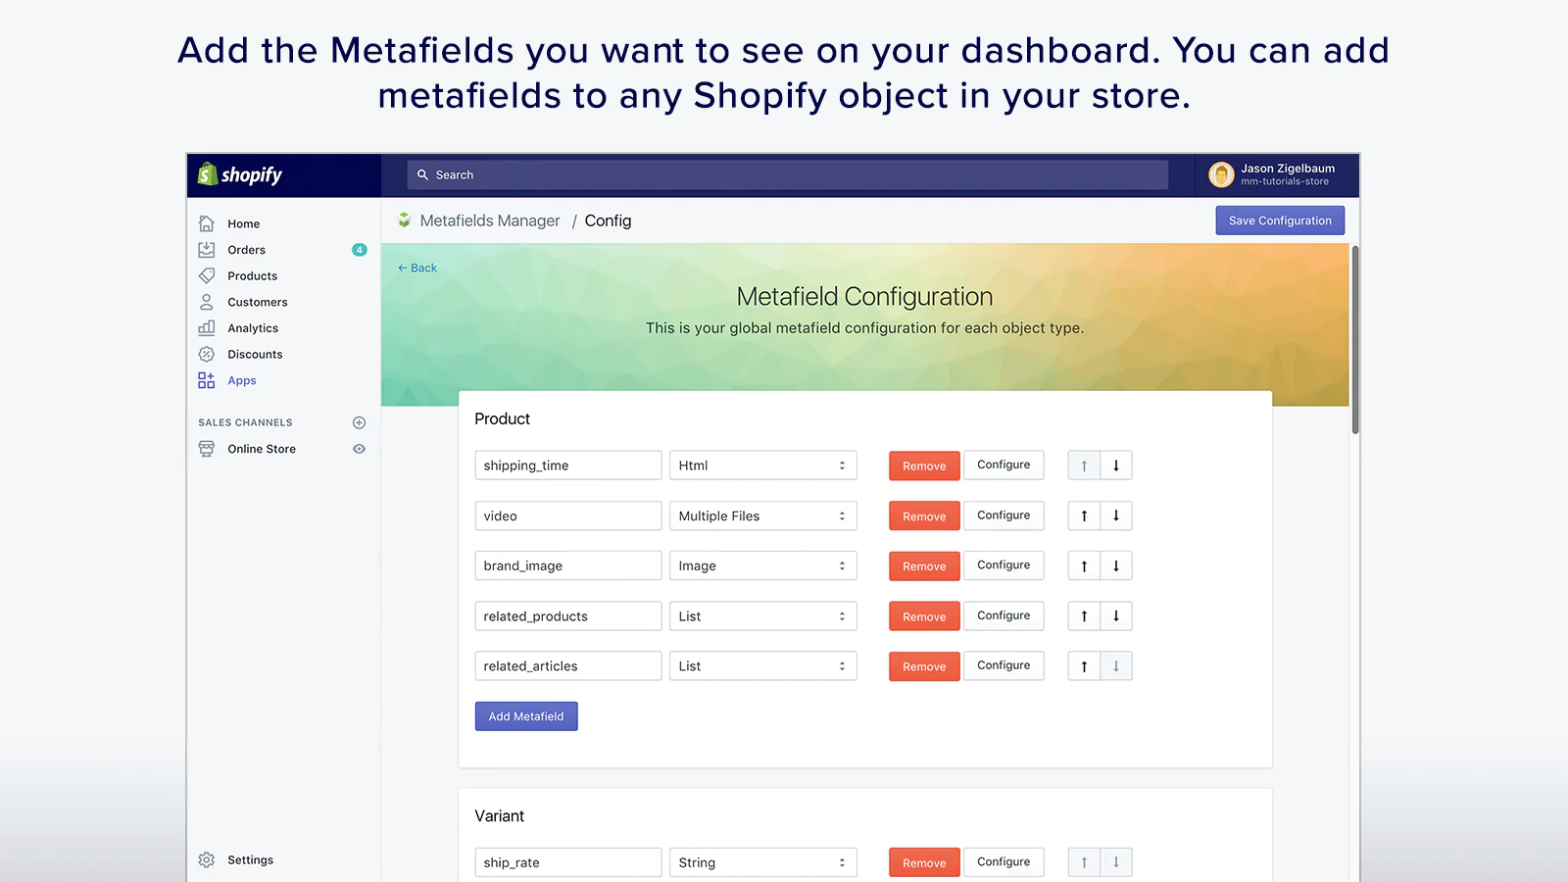
Task: Open type dropdown for shipping_time (Html)
Action: tap(763, 465)
